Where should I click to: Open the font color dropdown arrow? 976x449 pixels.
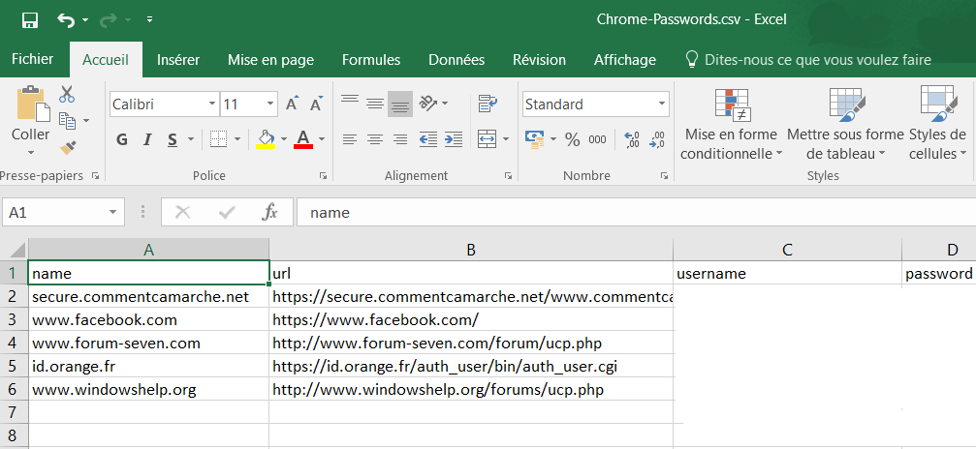point(322,139)
